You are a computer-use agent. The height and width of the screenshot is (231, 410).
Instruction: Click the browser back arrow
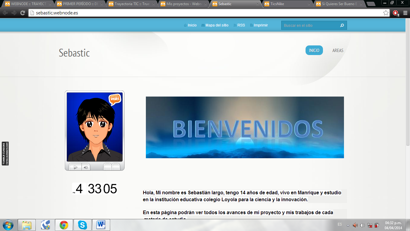pyautogui.click(x=5, y=13)
